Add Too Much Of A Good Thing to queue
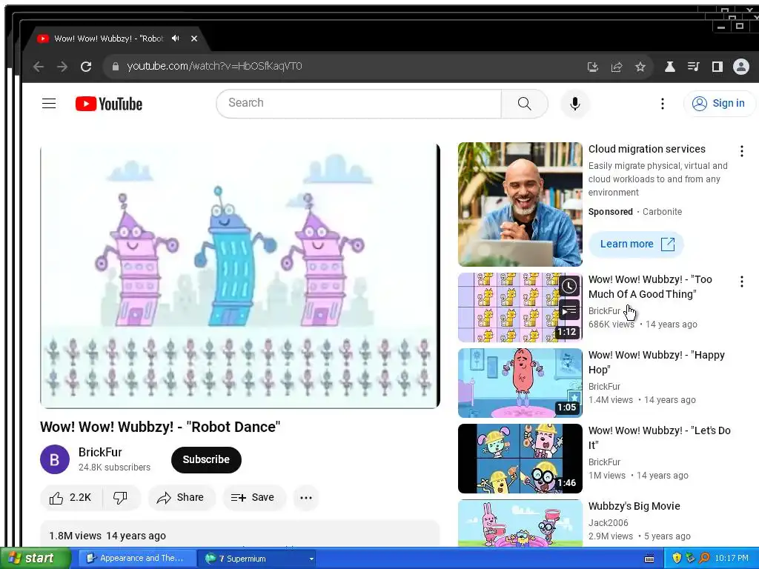Viewport: 759px width, 569px height. (569, 310)
